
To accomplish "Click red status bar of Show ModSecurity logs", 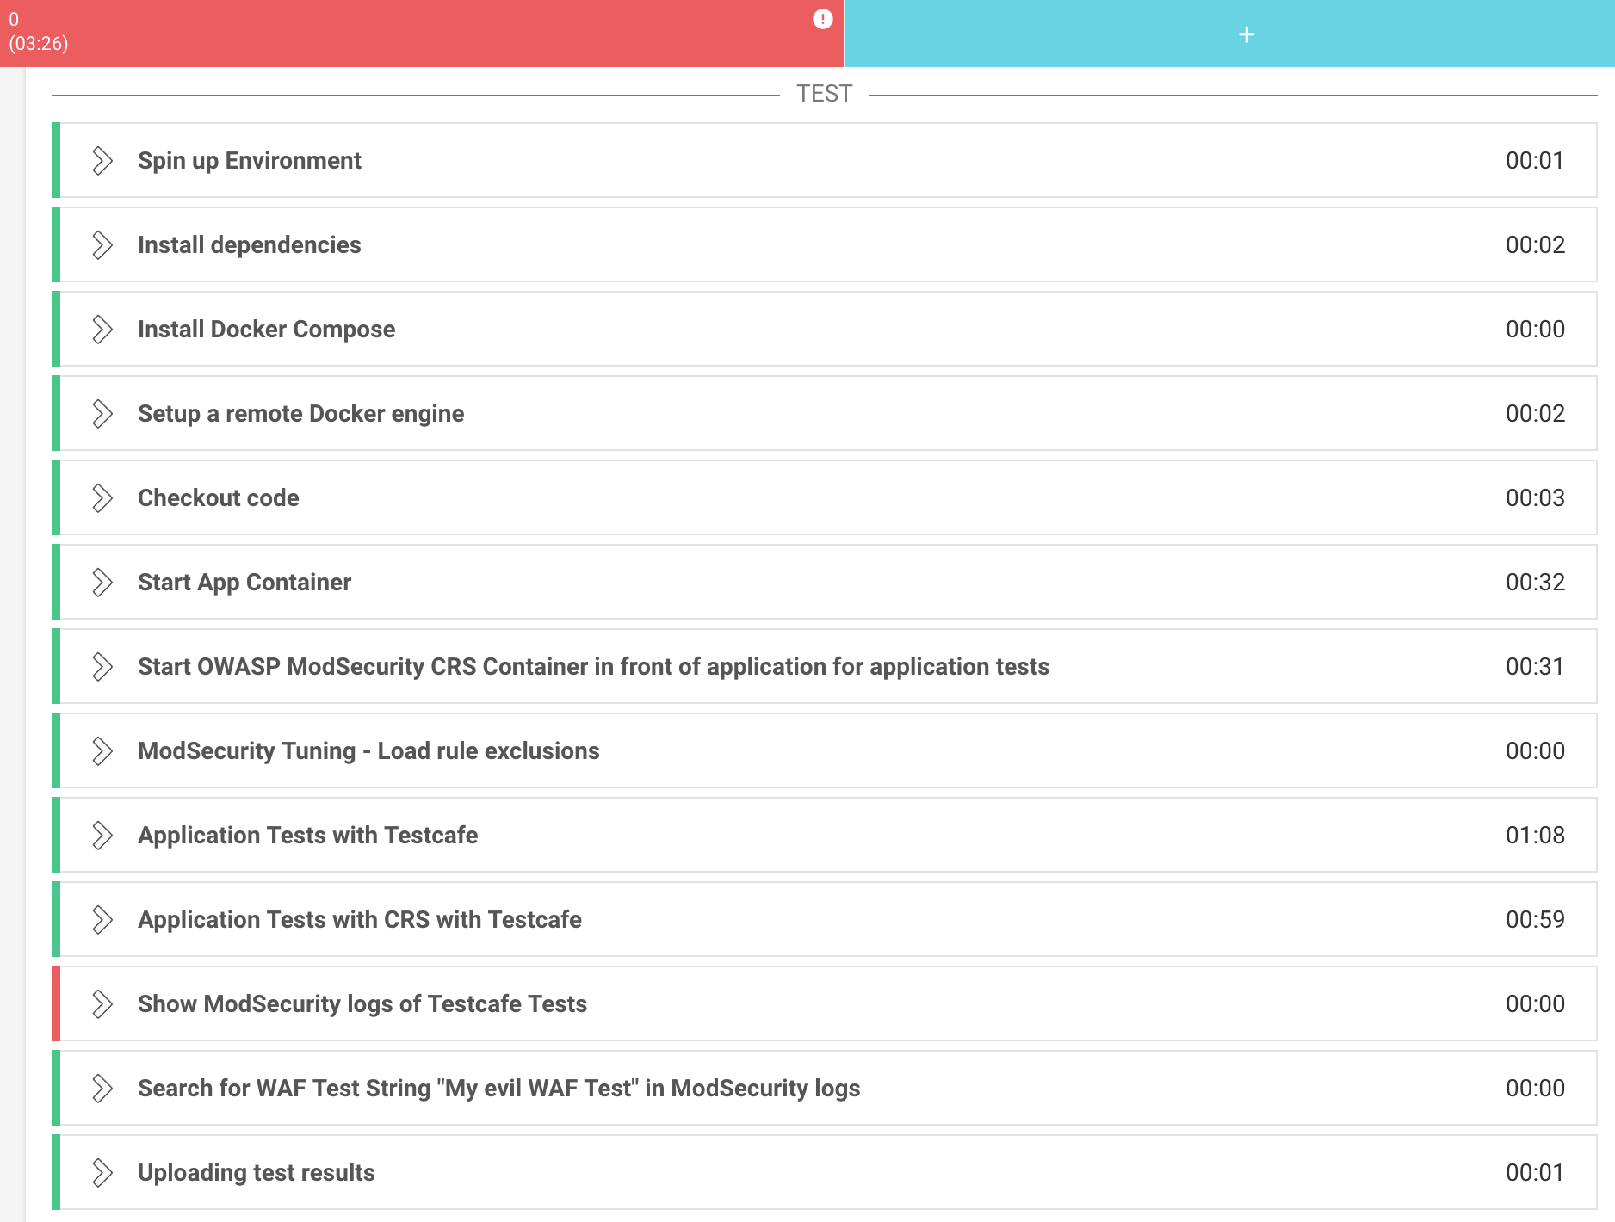I will [56, 1004].
